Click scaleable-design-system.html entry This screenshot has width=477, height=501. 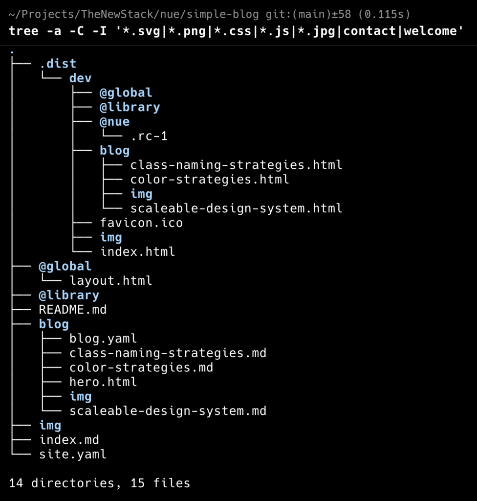point(236,208)
